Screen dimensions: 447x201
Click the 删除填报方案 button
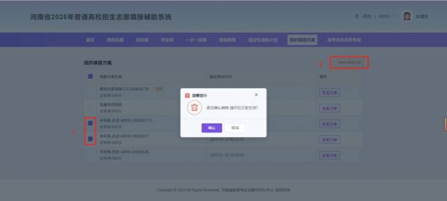tap(350, 62)
